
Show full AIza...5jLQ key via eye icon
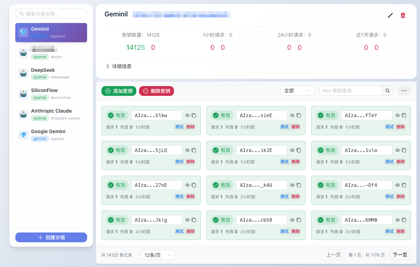188,150
